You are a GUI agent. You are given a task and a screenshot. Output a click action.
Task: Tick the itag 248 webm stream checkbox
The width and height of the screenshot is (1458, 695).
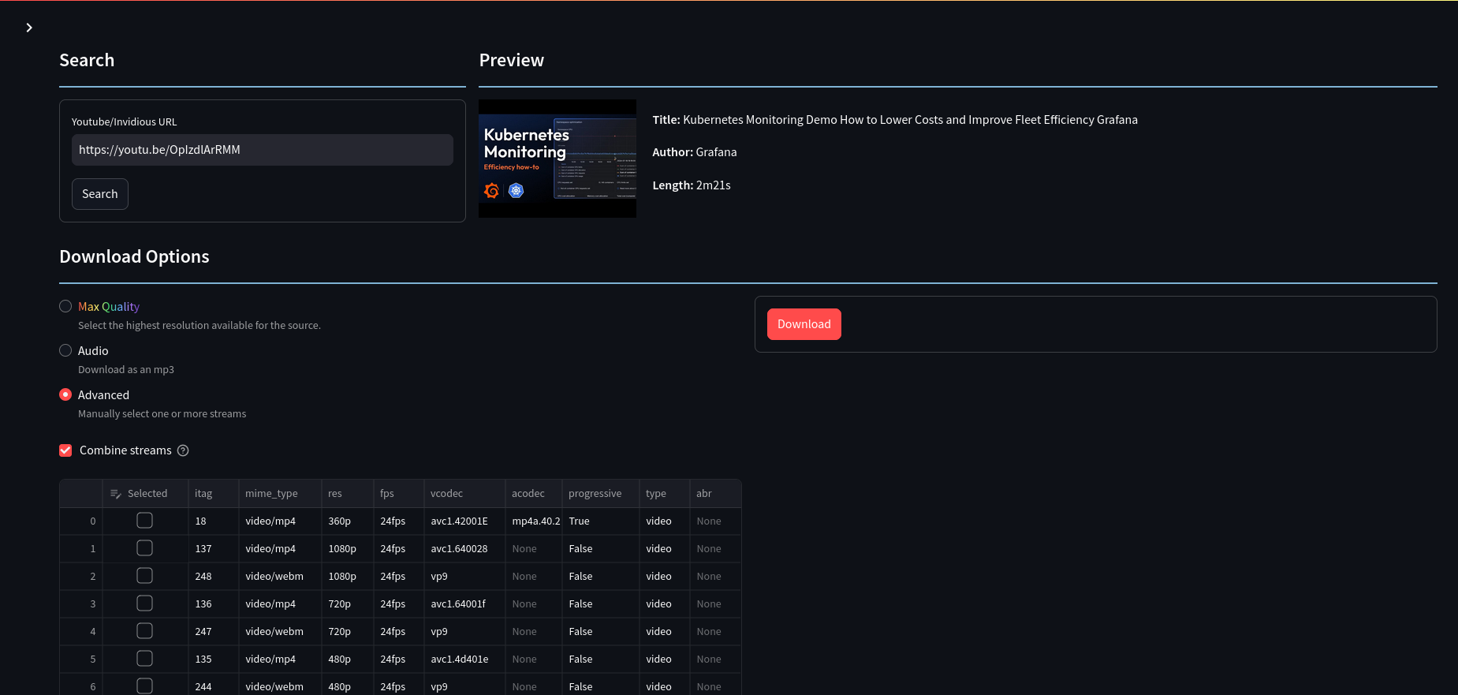[x=144, y=576]
